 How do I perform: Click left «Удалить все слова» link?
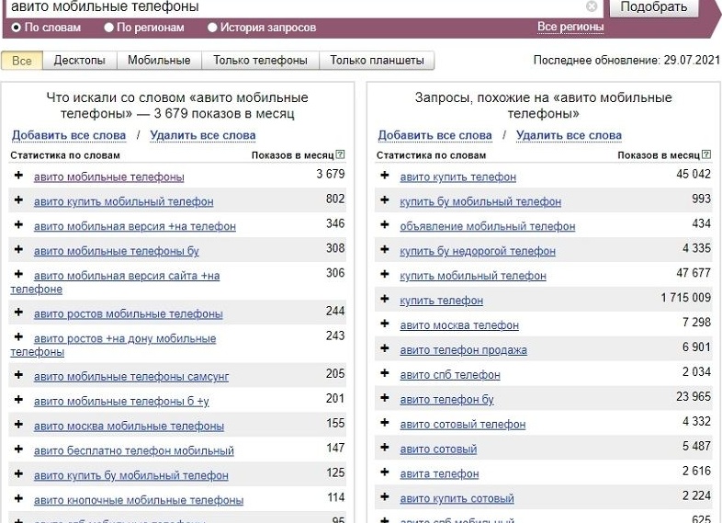pyautogui.click(x=203, y=135)
